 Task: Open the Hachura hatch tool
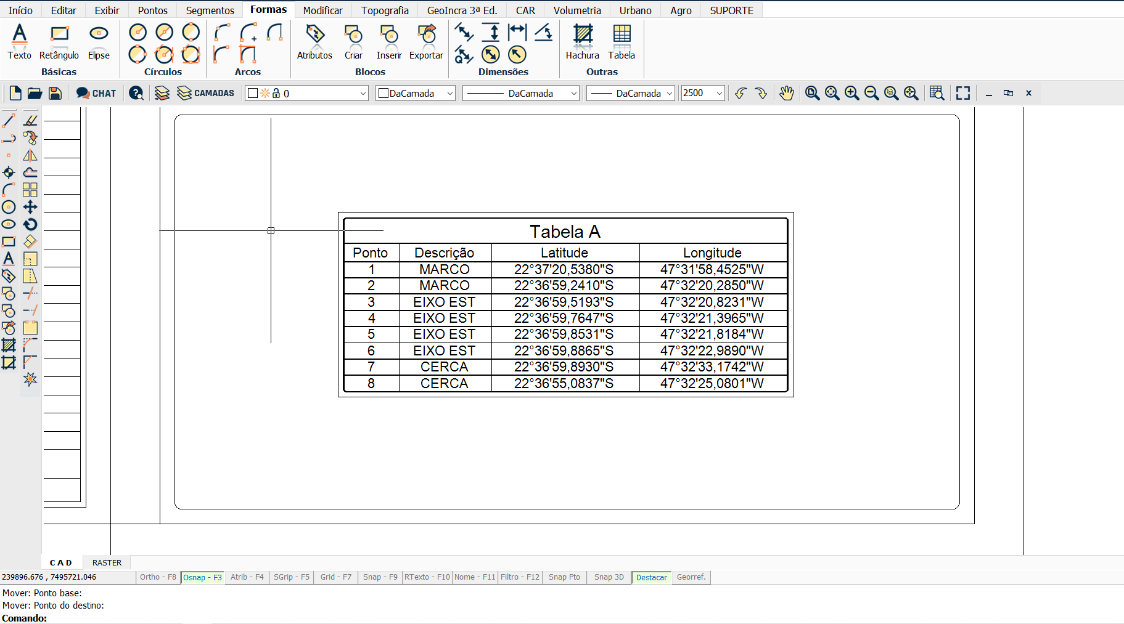tap(582, 41)
